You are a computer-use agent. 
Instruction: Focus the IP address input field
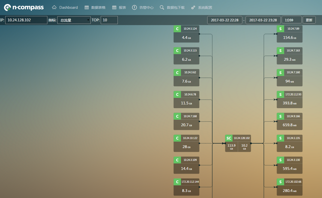26,20
